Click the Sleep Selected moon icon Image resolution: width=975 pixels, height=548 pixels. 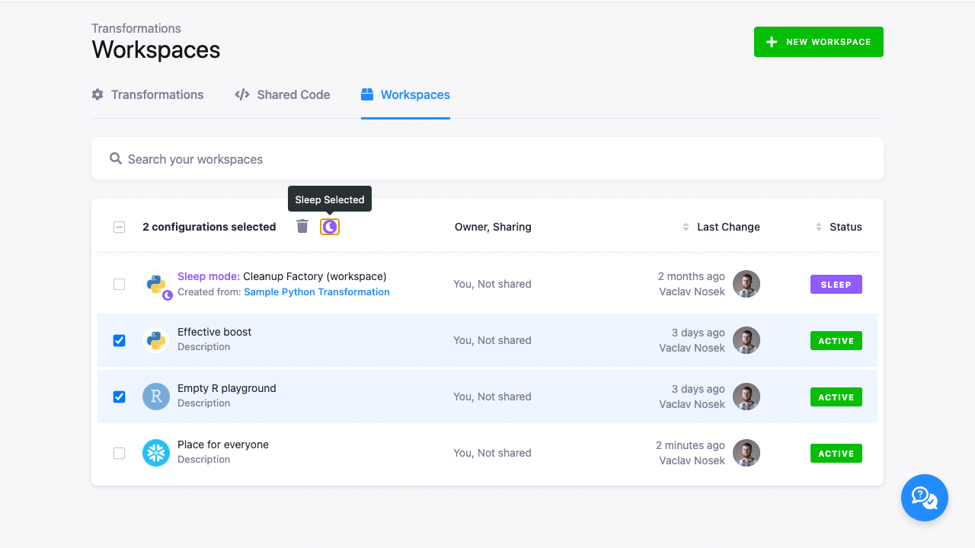tap(329, 226)
